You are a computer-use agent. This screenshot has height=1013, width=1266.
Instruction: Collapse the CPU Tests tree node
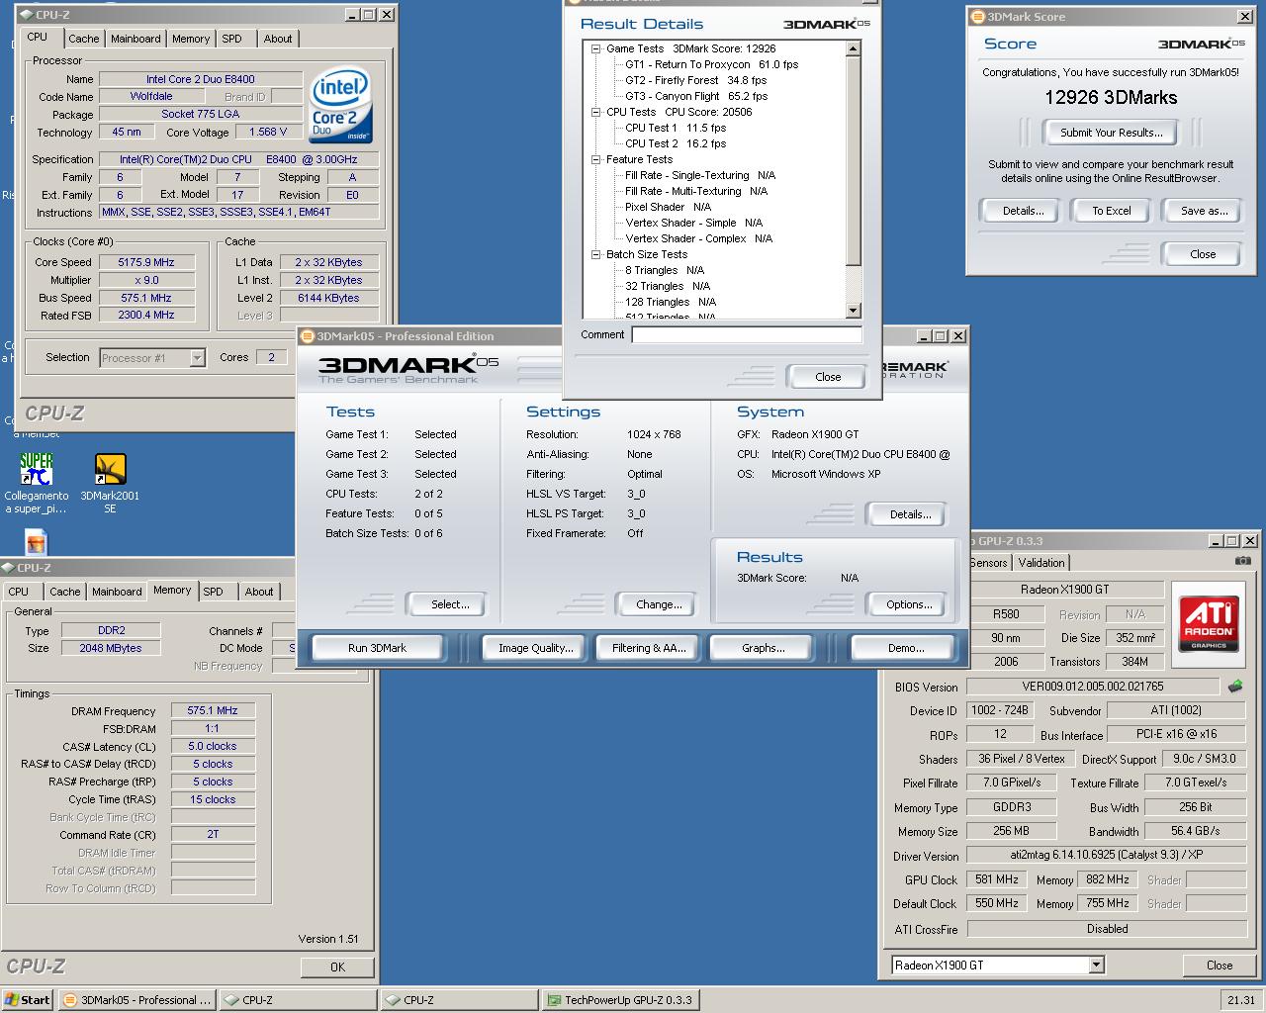596,112
